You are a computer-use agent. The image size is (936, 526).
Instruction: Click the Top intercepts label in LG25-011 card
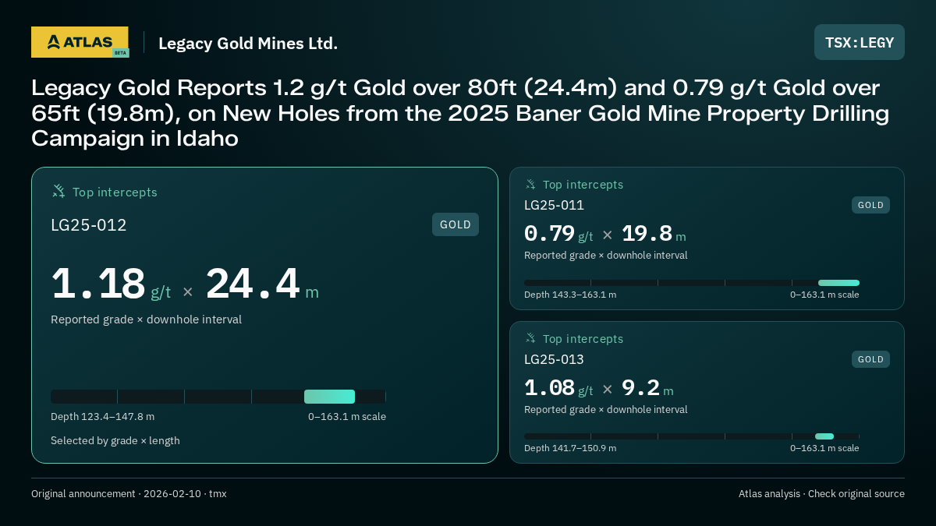tap(583, 185)
